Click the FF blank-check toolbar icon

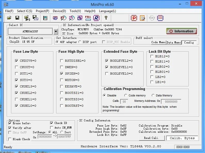[63, 18]
